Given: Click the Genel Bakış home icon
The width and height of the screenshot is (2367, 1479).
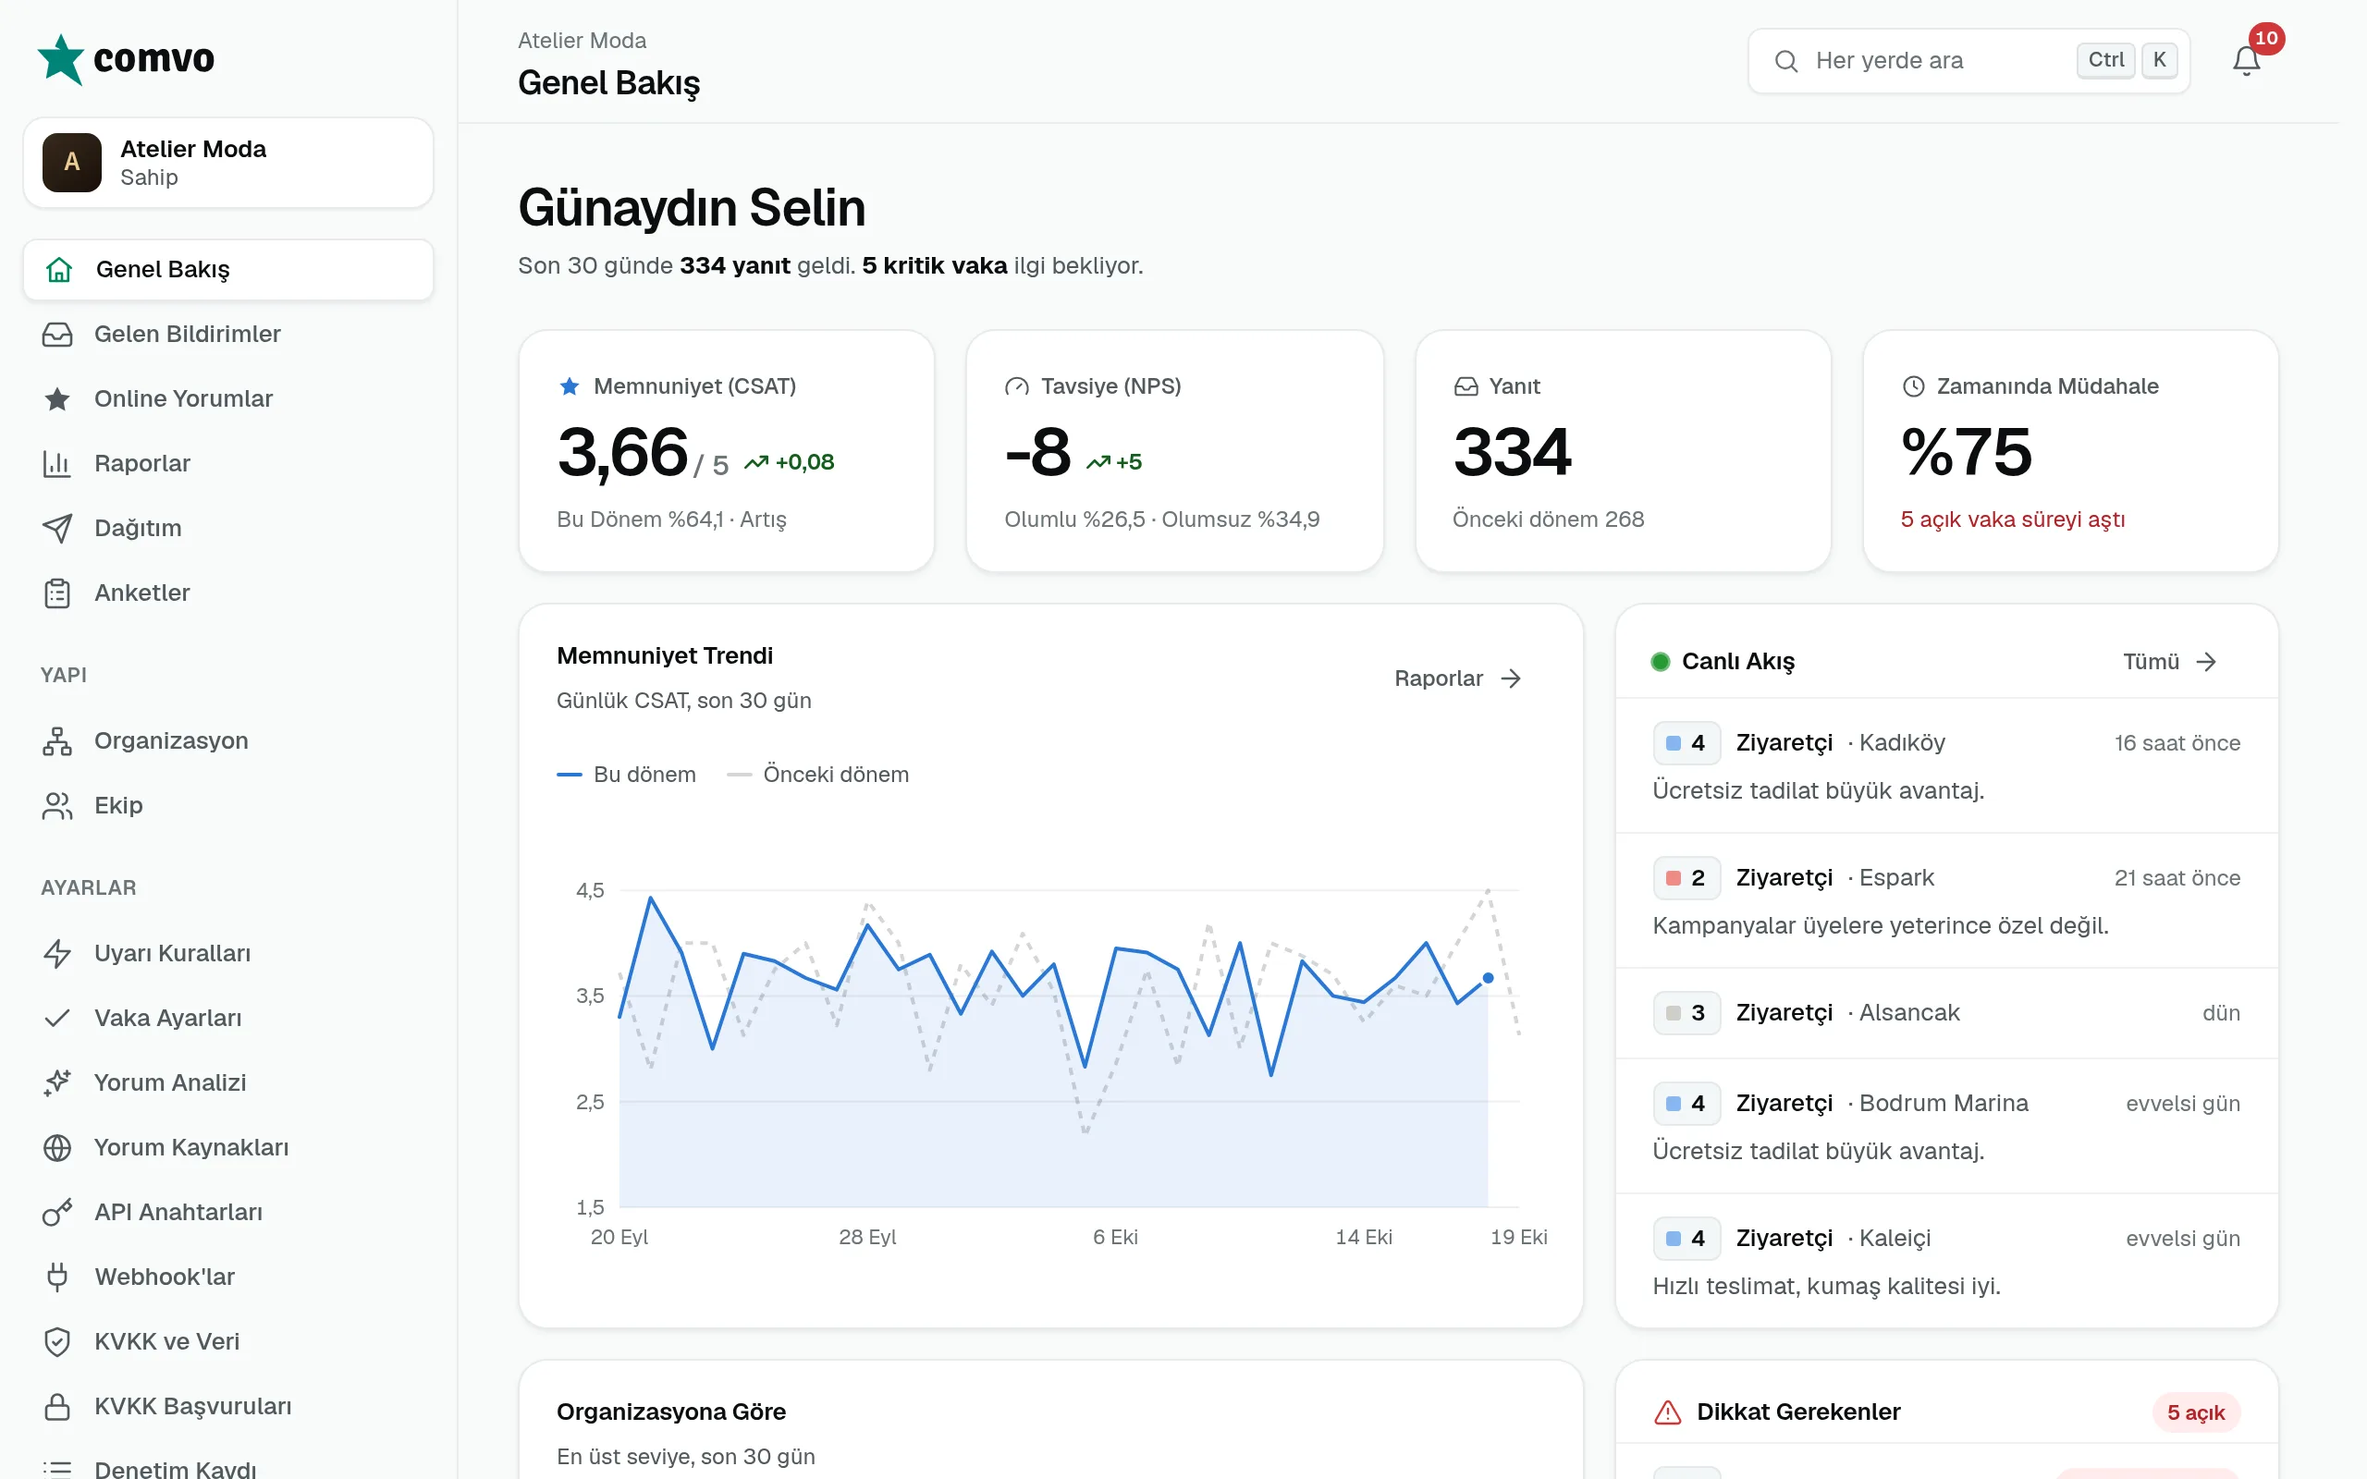Looking at the screenshot, I should pyautogui.click(x=58, y=269).
